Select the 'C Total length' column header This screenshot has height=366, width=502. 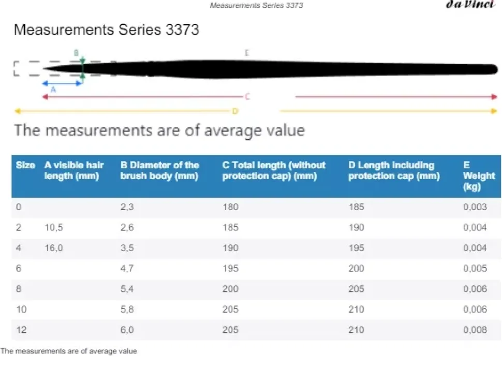click(x=274, y=170)
